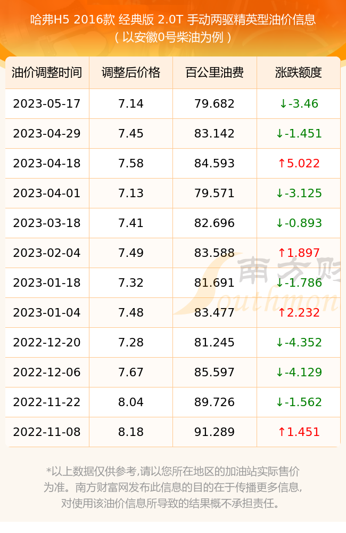
Task: Select the 7.45 price cell
Action: click(x=131, y=134)
